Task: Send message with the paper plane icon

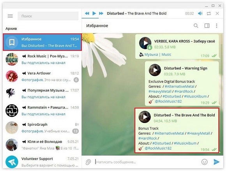Action: (x=216, y=162)
